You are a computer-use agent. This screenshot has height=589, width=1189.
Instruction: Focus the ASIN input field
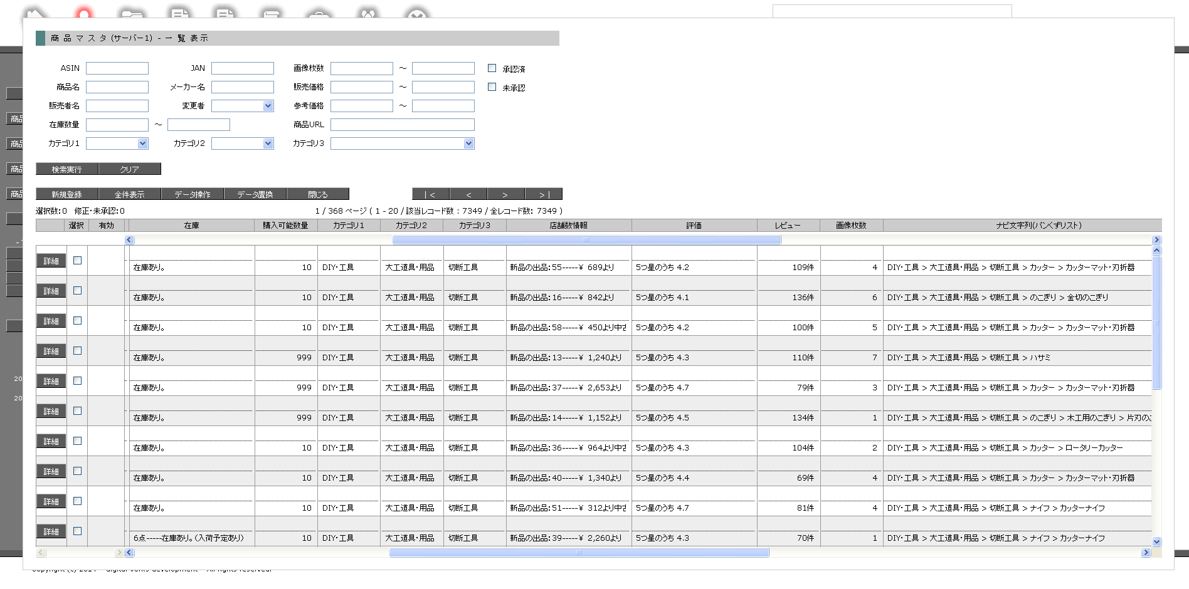(x=117, y=68)
